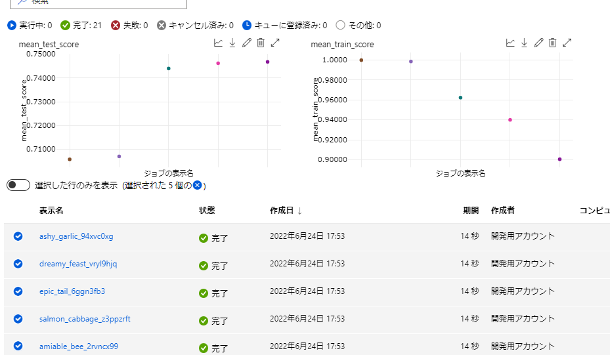Download the mean_test_score chart
The width and height of the screenshot is (610, 355).
pyautogui.click(x=232, y=43)
